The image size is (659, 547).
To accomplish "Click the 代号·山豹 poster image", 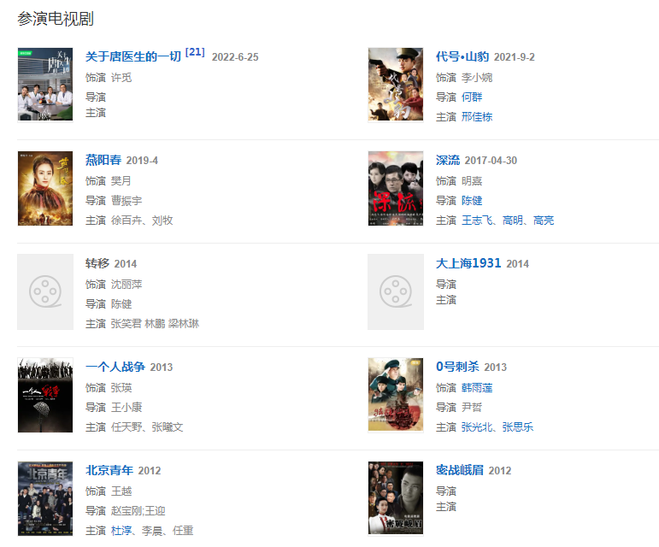I will click(x=396, y=84).
